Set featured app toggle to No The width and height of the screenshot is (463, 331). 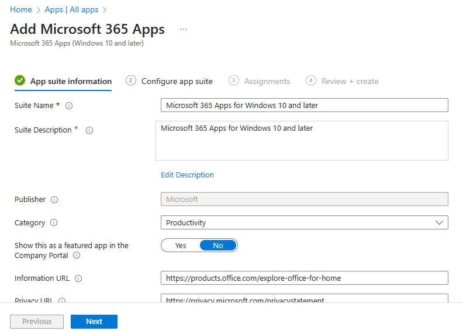(x=218, y=246)
